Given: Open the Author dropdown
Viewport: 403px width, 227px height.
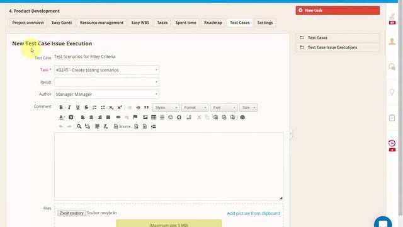Looking at the screenshot, I should (x=106, y=94).
